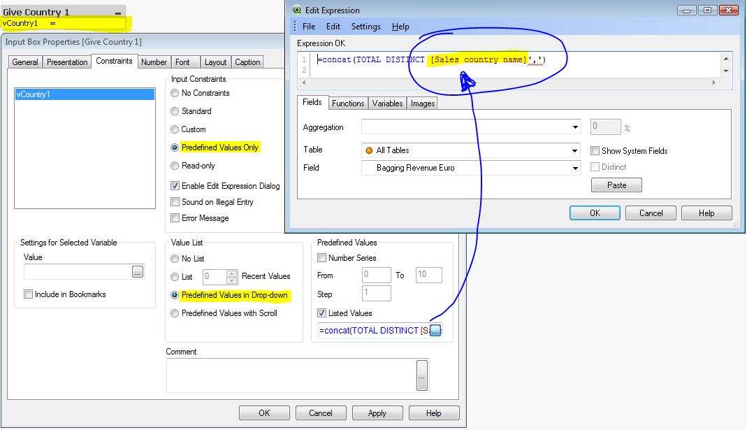Enable Sound on Illegal Entry
The image size is (747, 430).
(x=175, y=202)
